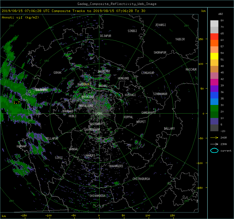The width and height of the screenshot is (234, 219).
Task: Click the 24SR legend text
Action: (x=224, y=138)
